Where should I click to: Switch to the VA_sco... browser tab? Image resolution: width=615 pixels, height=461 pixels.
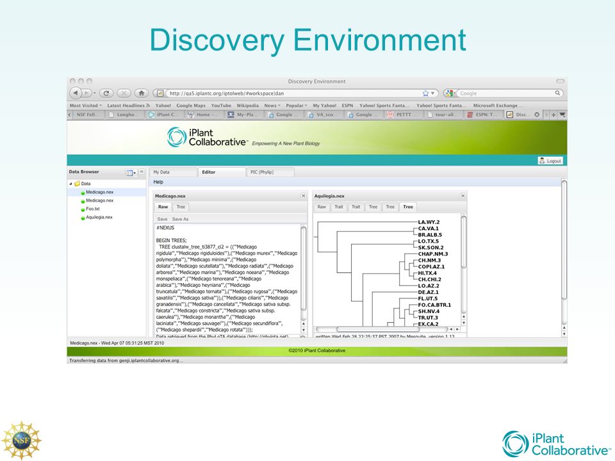click(324, 115)
